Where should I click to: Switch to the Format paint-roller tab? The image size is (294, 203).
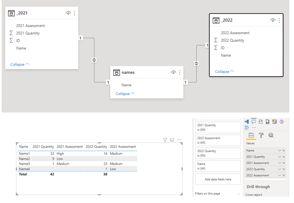(261, 135)
